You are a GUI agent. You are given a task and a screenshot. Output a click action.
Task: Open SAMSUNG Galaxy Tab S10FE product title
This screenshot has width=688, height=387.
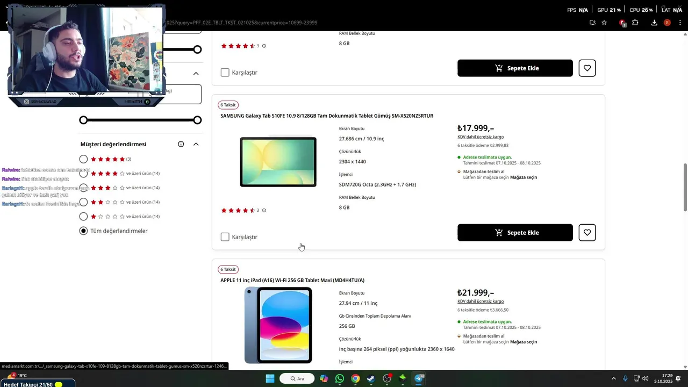(327, 116)
